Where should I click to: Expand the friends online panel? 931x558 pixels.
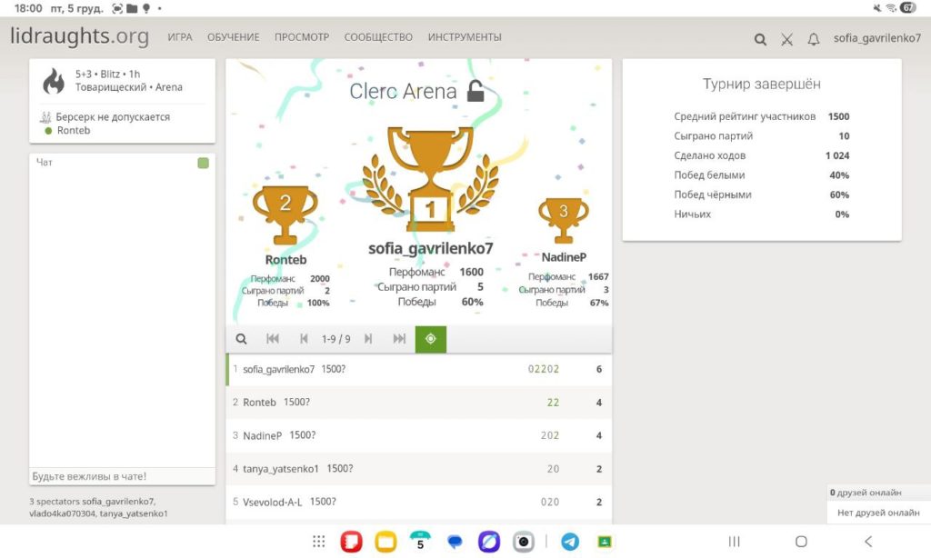click(877, 493)
